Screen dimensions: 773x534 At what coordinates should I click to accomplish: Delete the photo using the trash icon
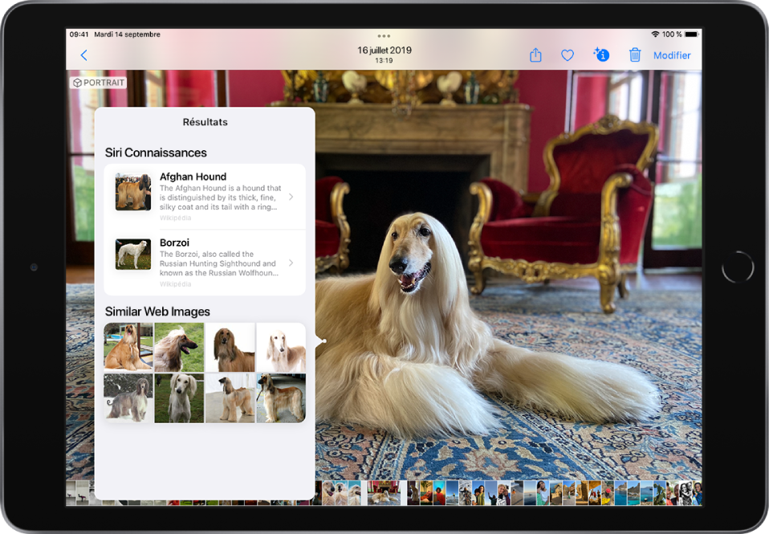635,55
